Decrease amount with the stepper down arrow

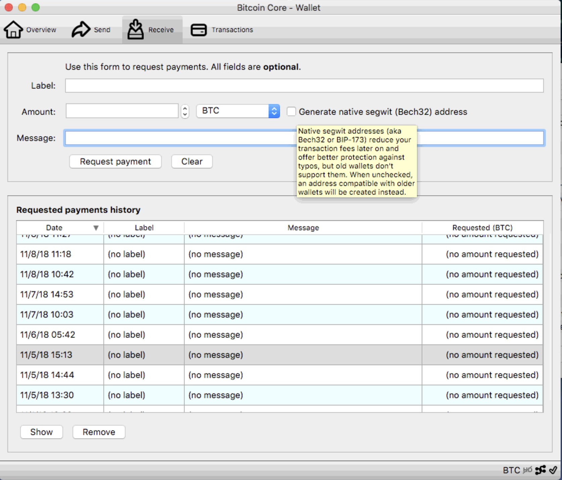[x=185, y=115]
